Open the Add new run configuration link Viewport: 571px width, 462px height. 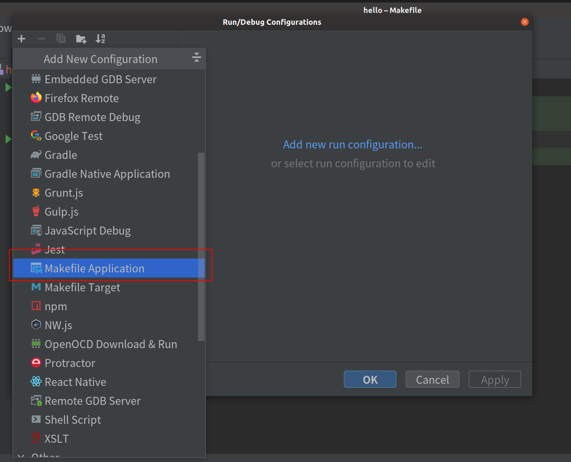[x=353, y=145]
